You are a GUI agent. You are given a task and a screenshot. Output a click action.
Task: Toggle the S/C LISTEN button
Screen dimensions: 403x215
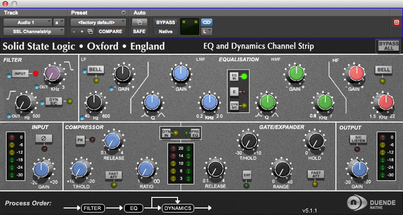point(358,139)
